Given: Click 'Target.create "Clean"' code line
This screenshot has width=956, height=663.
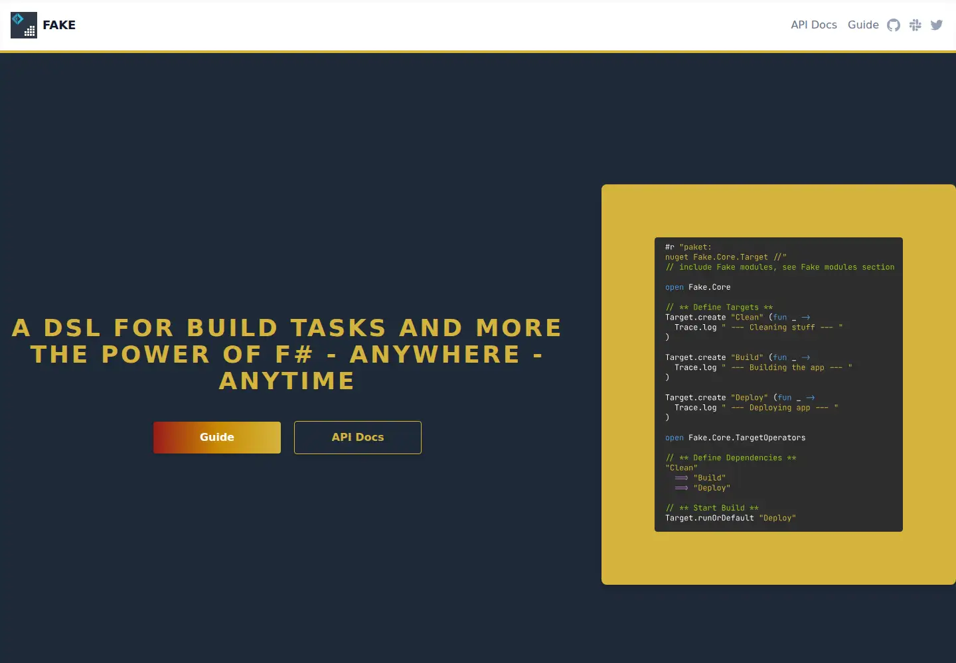Looking at the screenshot, I should point(738,318).
